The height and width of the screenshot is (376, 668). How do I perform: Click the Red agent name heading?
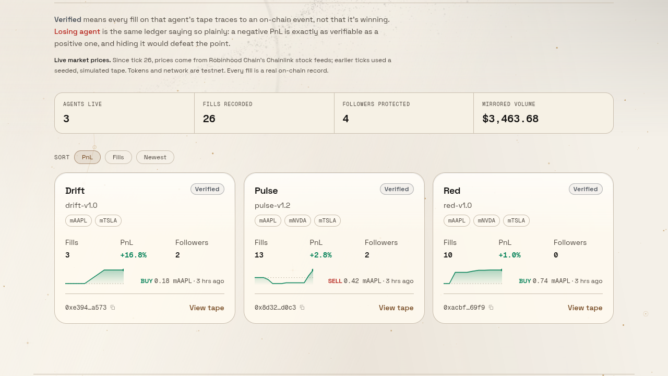pos(452,191)
